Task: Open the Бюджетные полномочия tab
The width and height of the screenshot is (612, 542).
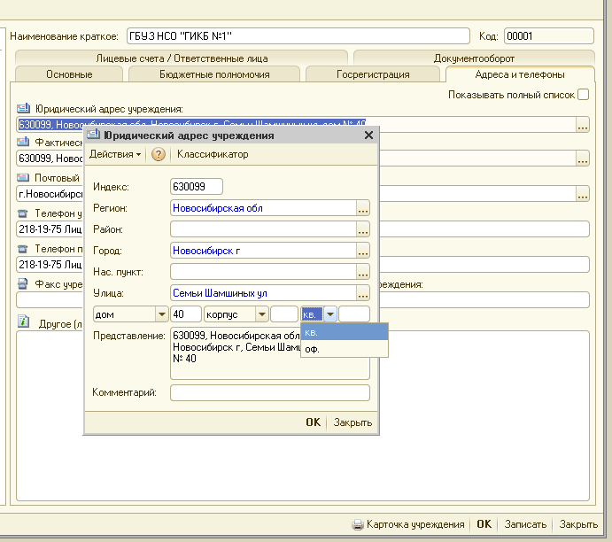Action: [213, 74]
